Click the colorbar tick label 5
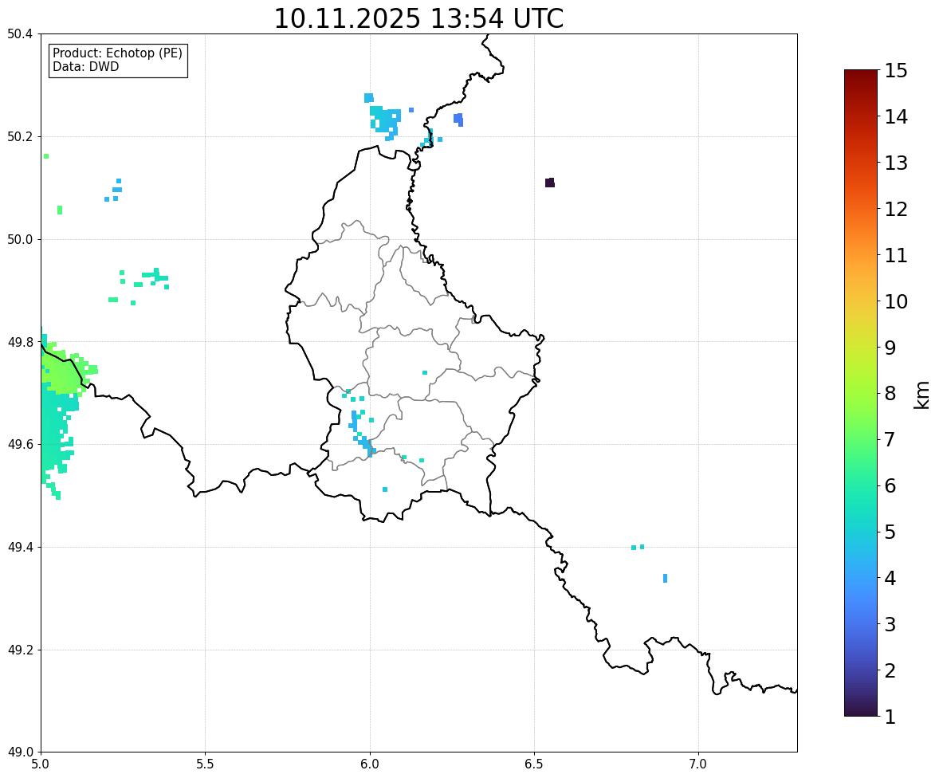The height and width of the screenshot is (778, 939). point(890,532)
